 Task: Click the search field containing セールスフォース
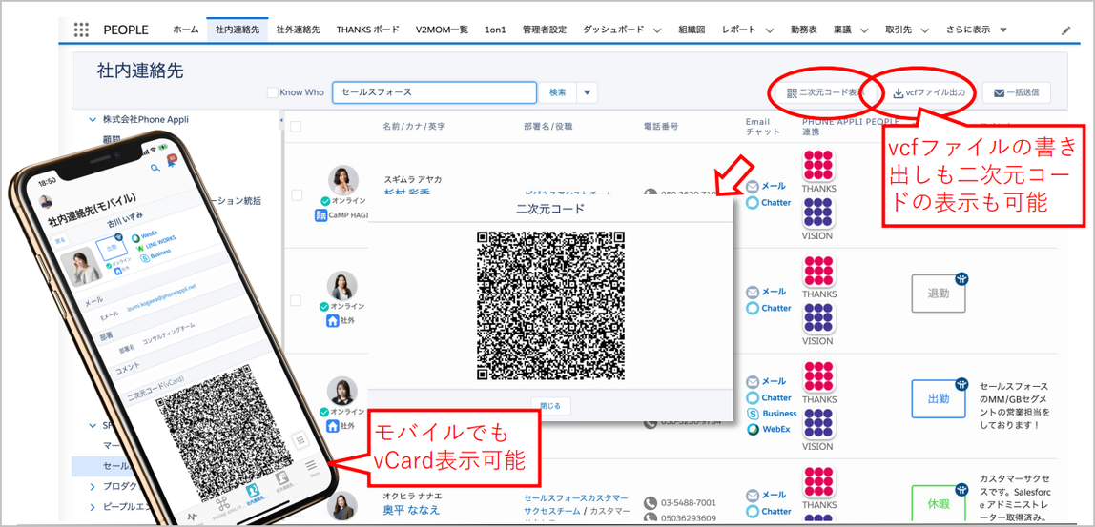click(434, 92)
